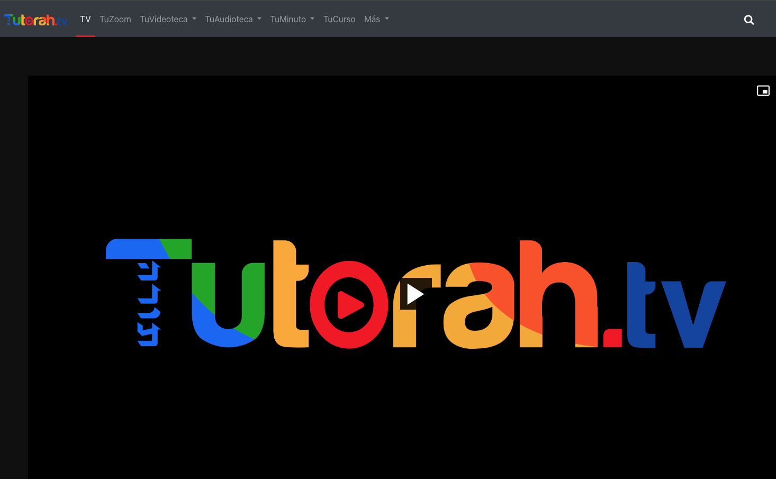Expand the caret next to TuAudioteca
This screenshot has width=776, height=479.
pos(259,19)
